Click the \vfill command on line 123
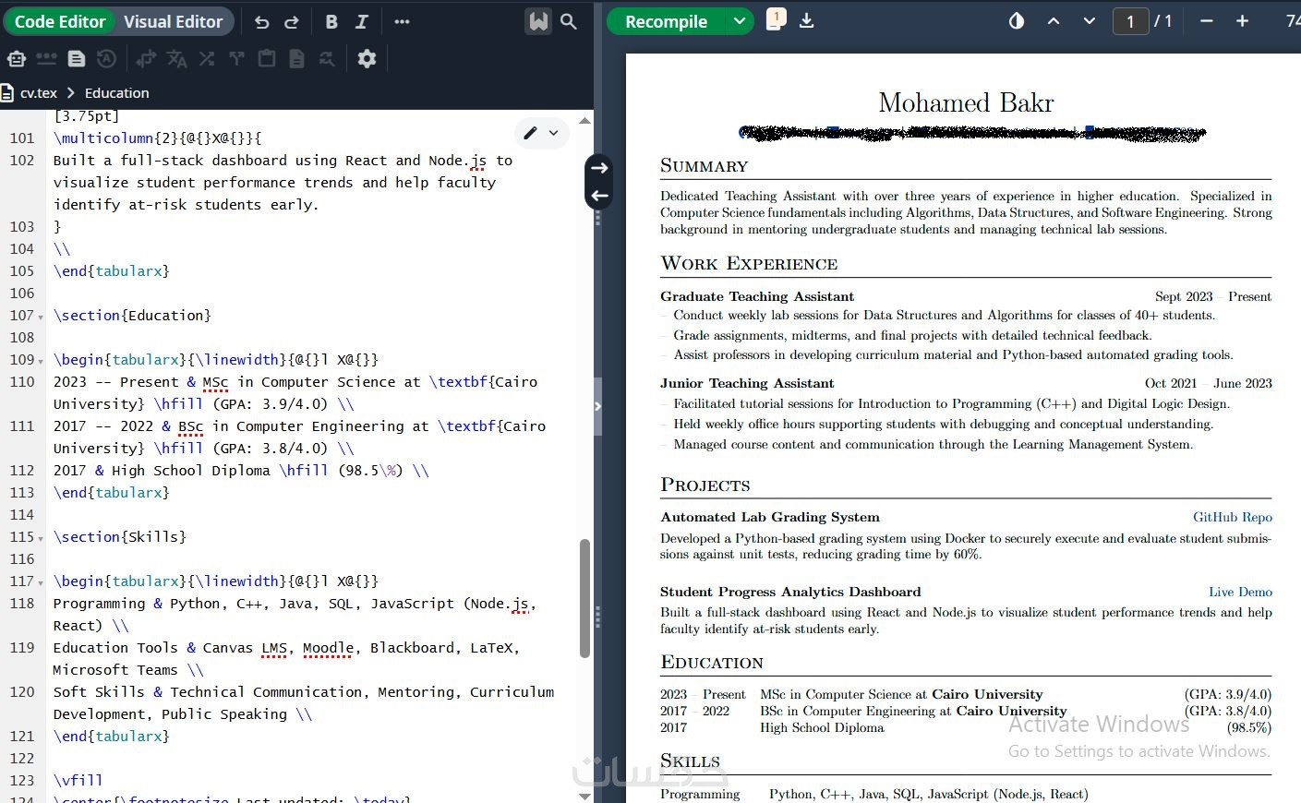The height and width of the screenshot is (803, 1301). [78, 781]
